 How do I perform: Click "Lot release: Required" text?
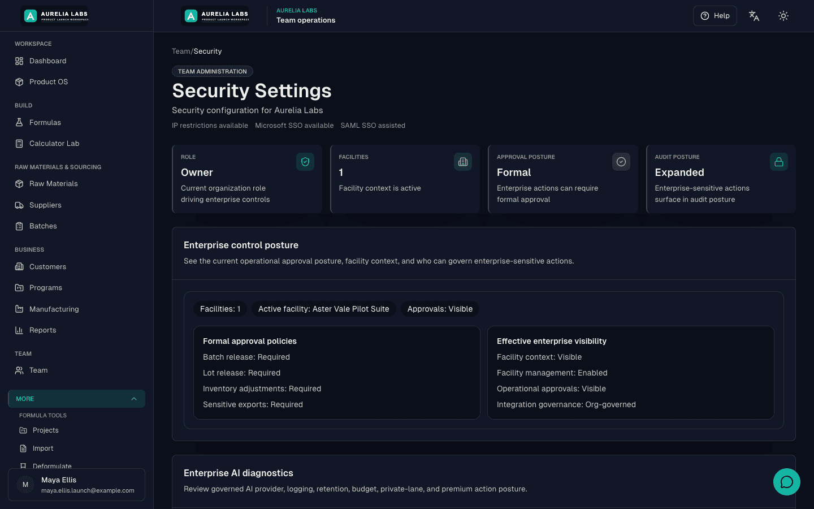click(241, 373)
